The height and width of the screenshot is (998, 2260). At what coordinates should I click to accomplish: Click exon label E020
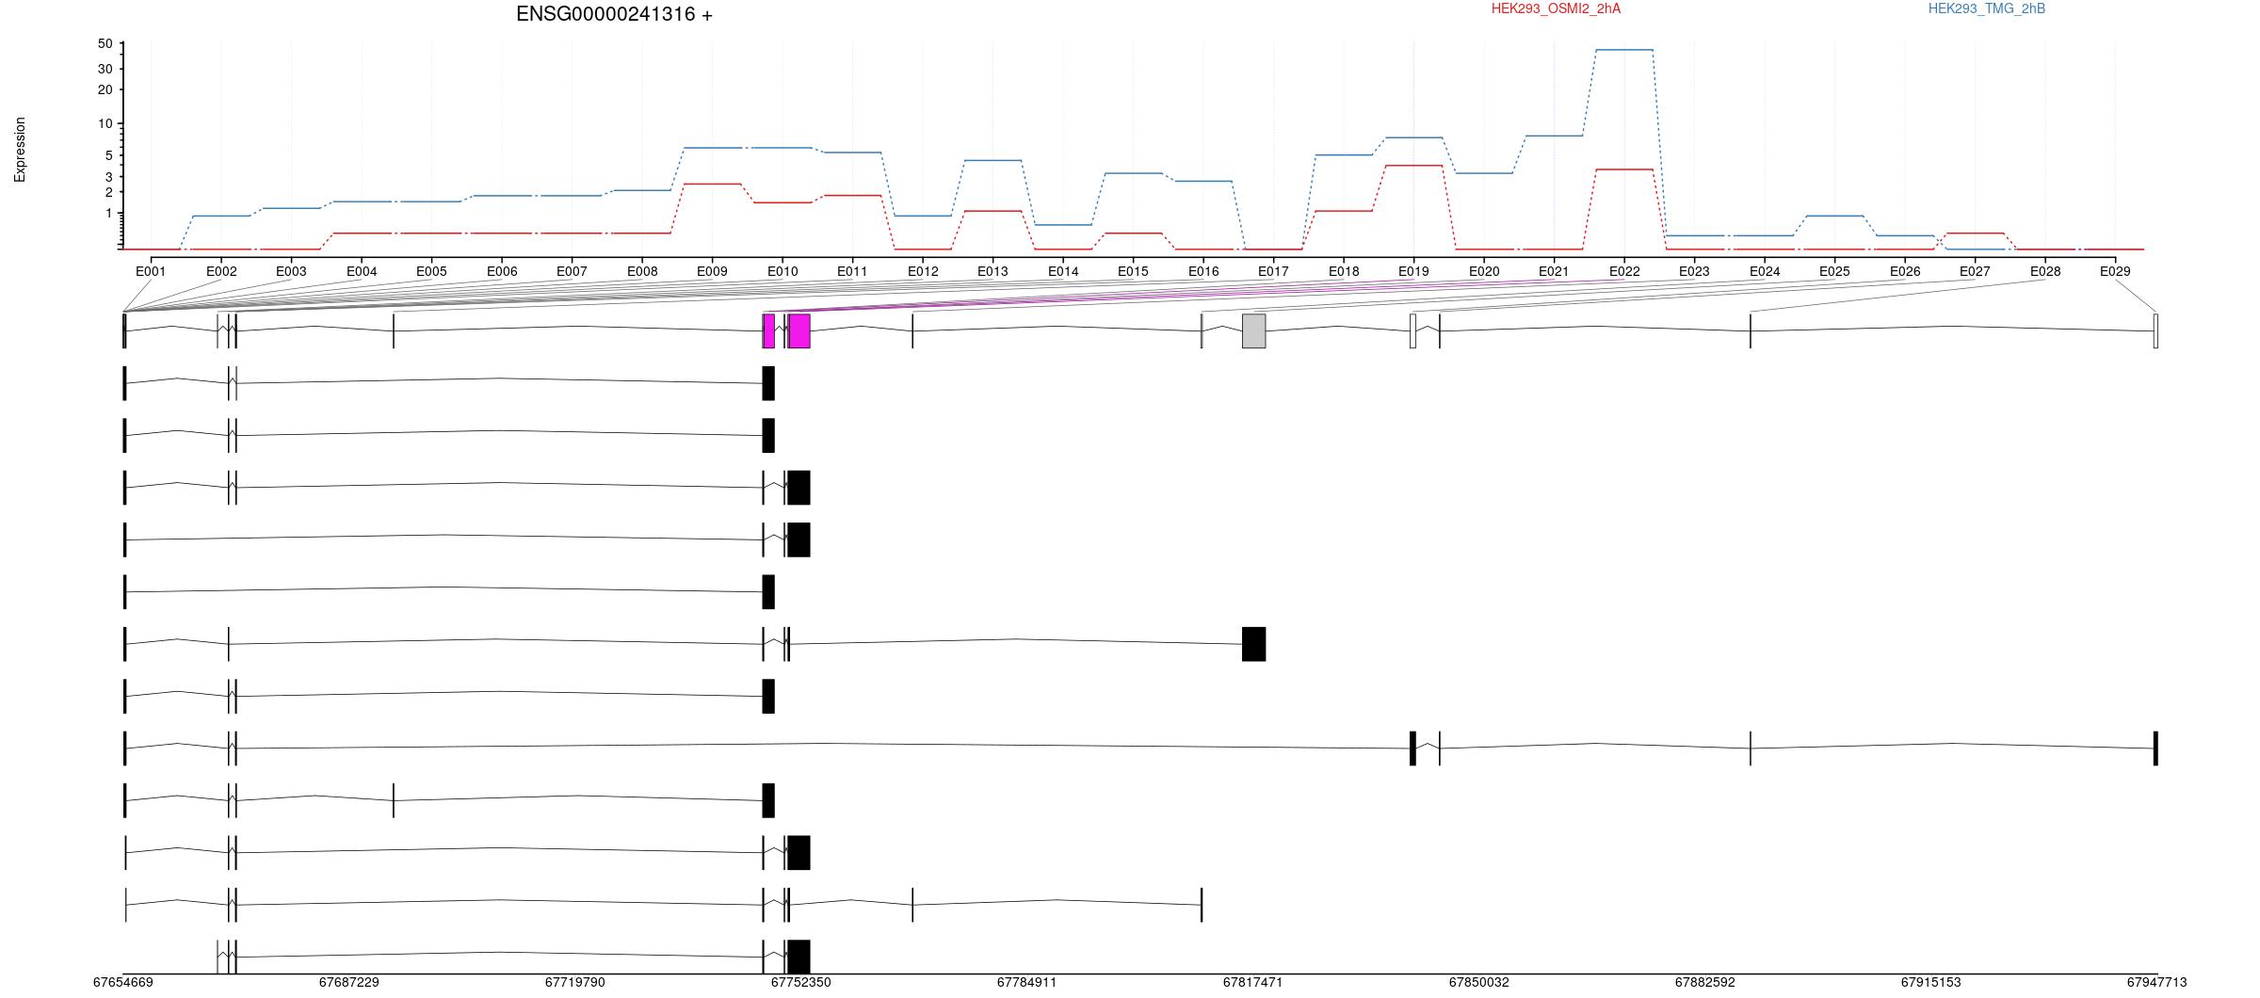pyautogui.click(x=1484, y=271)
